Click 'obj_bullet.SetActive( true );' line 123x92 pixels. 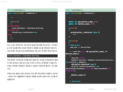click(84, 64)
